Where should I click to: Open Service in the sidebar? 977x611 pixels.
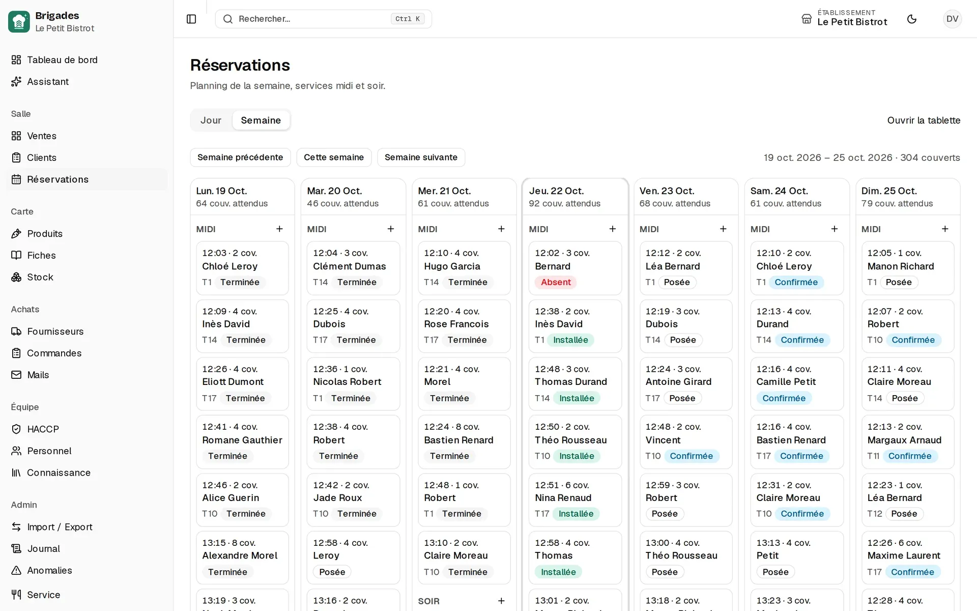[87, 595]
